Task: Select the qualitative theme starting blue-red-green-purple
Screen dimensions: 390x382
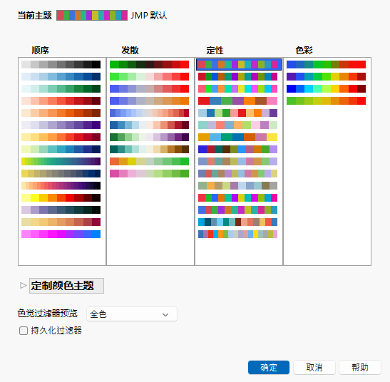Action: point(238,210)
